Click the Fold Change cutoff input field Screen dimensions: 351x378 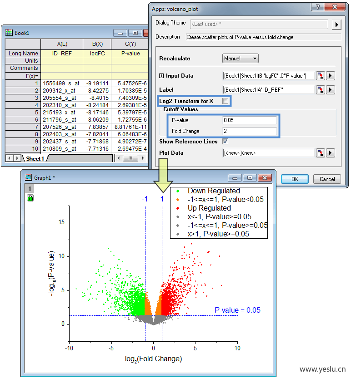(250, 131)
